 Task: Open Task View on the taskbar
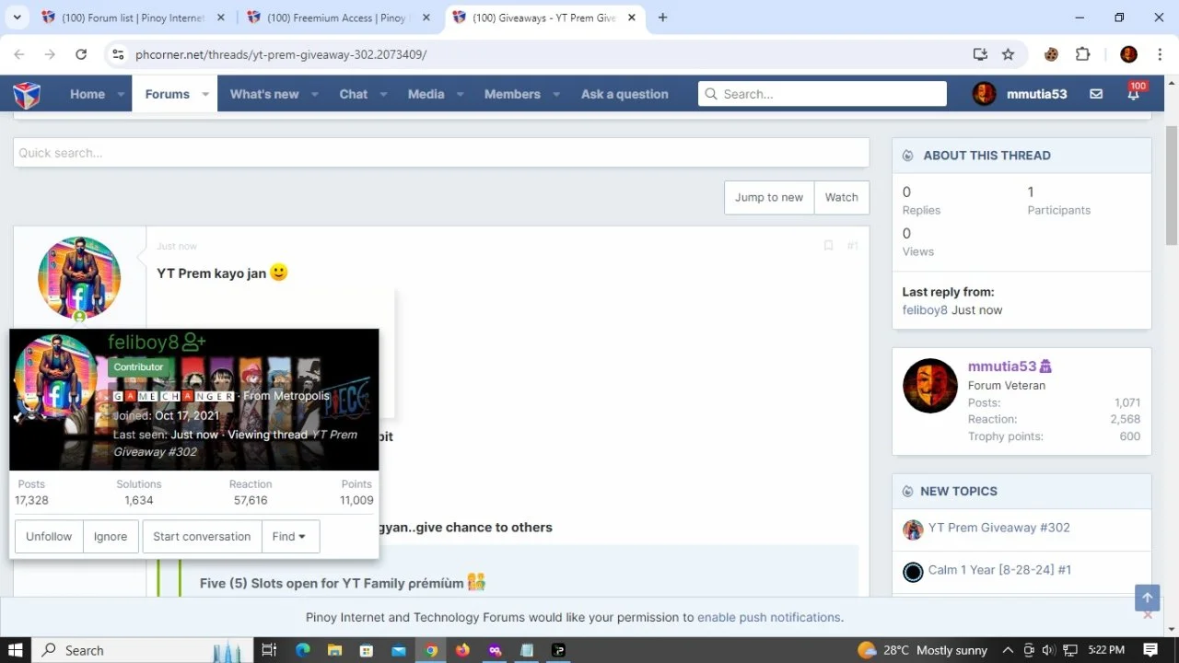pyautogui.click(x=269, y=650)
